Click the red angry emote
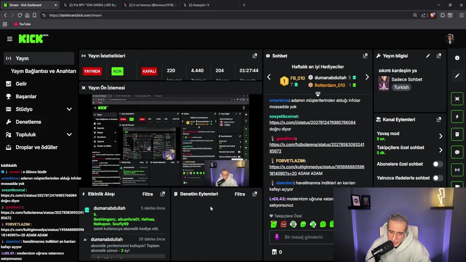Screen dimensions: 466x262 (x=284, y=224)
